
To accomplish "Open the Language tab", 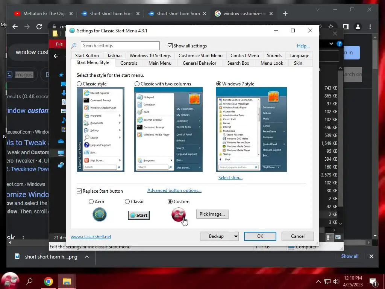I will 299,56.
